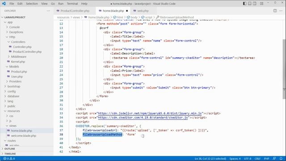Collapse the routes folder
Viewport: 286px width, 161px height.
pyautogui.click(x=12, y=140)
